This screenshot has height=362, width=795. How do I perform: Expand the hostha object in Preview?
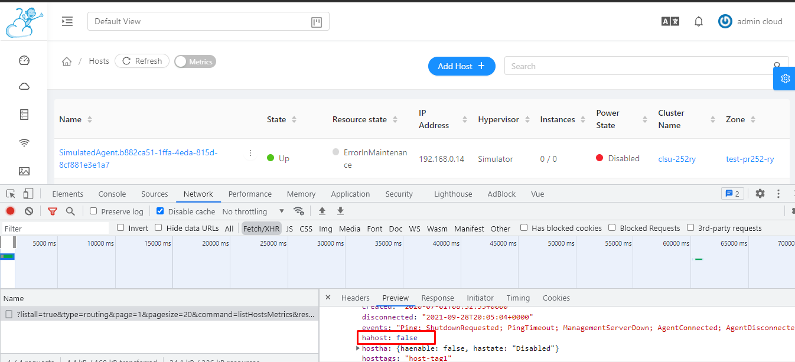click(x=359, y=348)
